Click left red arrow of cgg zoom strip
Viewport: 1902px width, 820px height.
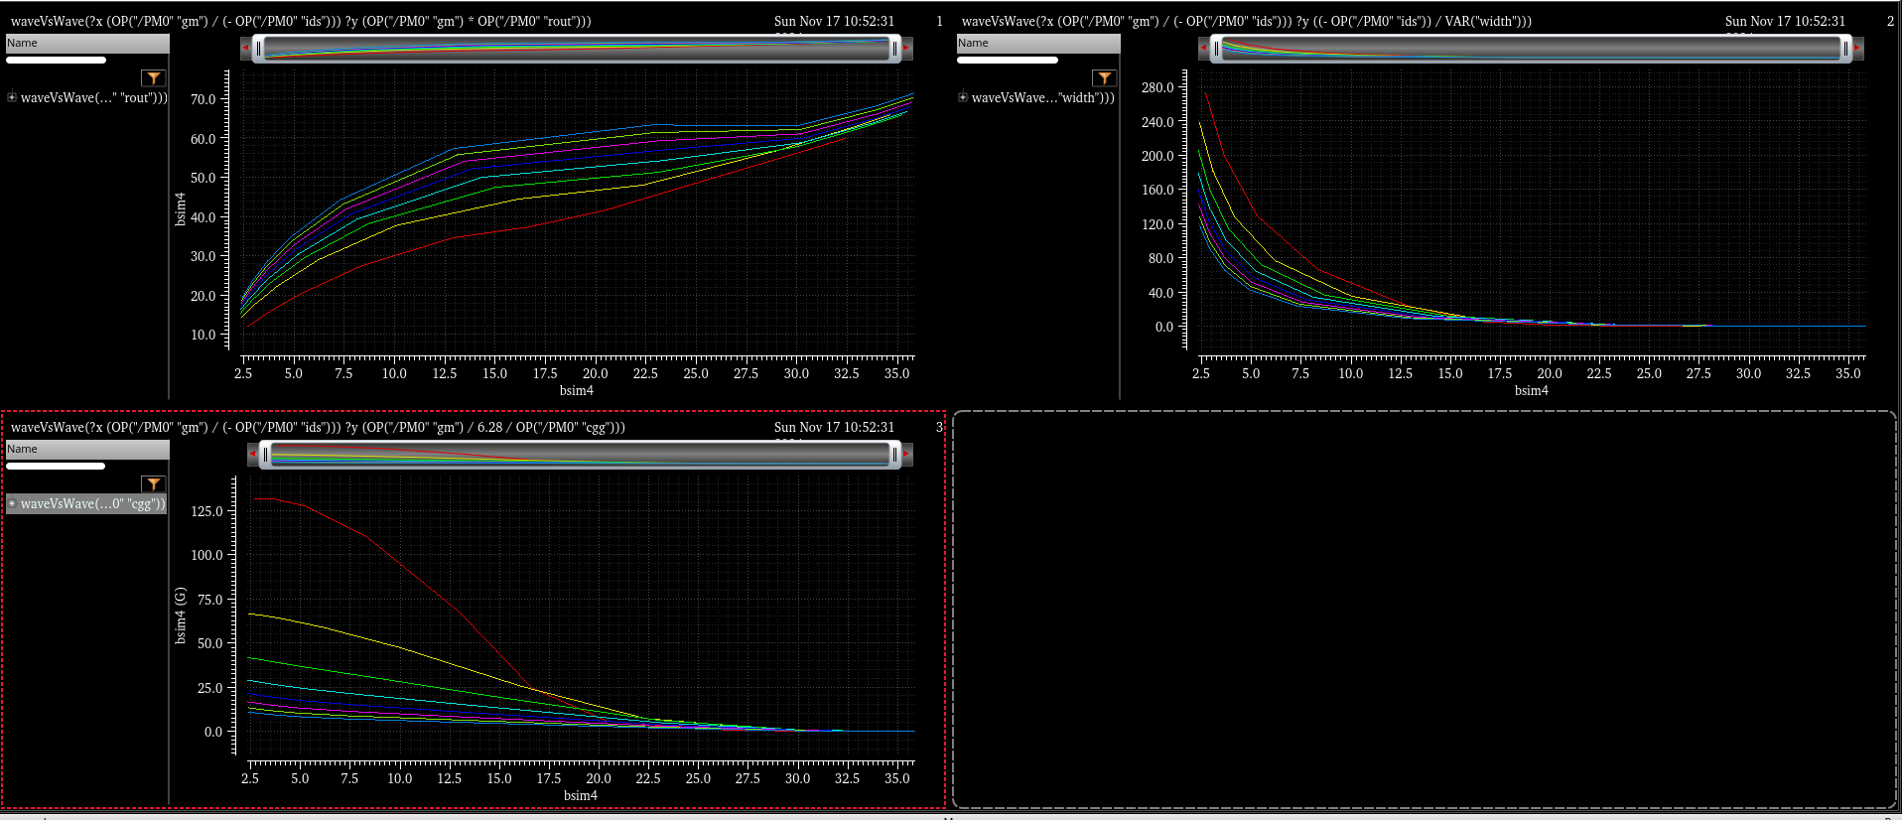[252, 454]
